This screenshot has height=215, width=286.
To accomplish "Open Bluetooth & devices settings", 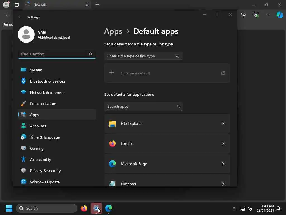I will [57, 81].
